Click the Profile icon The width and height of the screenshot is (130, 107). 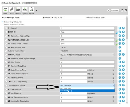click(x=32, y=9)
